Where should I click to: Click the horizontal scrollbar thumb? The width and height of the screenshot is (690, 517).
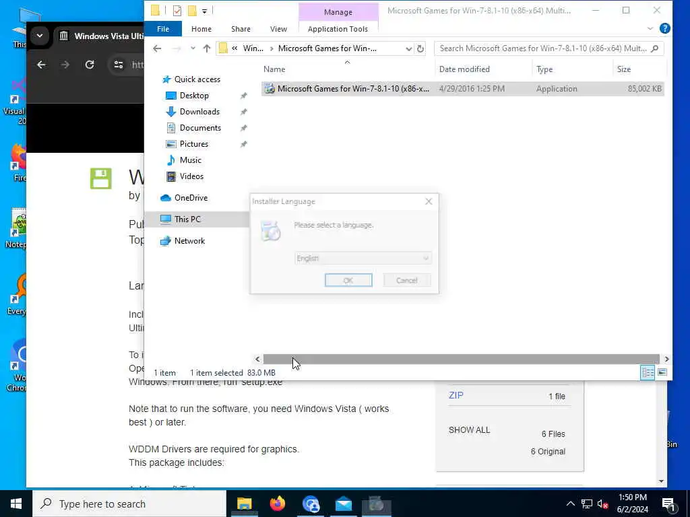tap(461, 359)
